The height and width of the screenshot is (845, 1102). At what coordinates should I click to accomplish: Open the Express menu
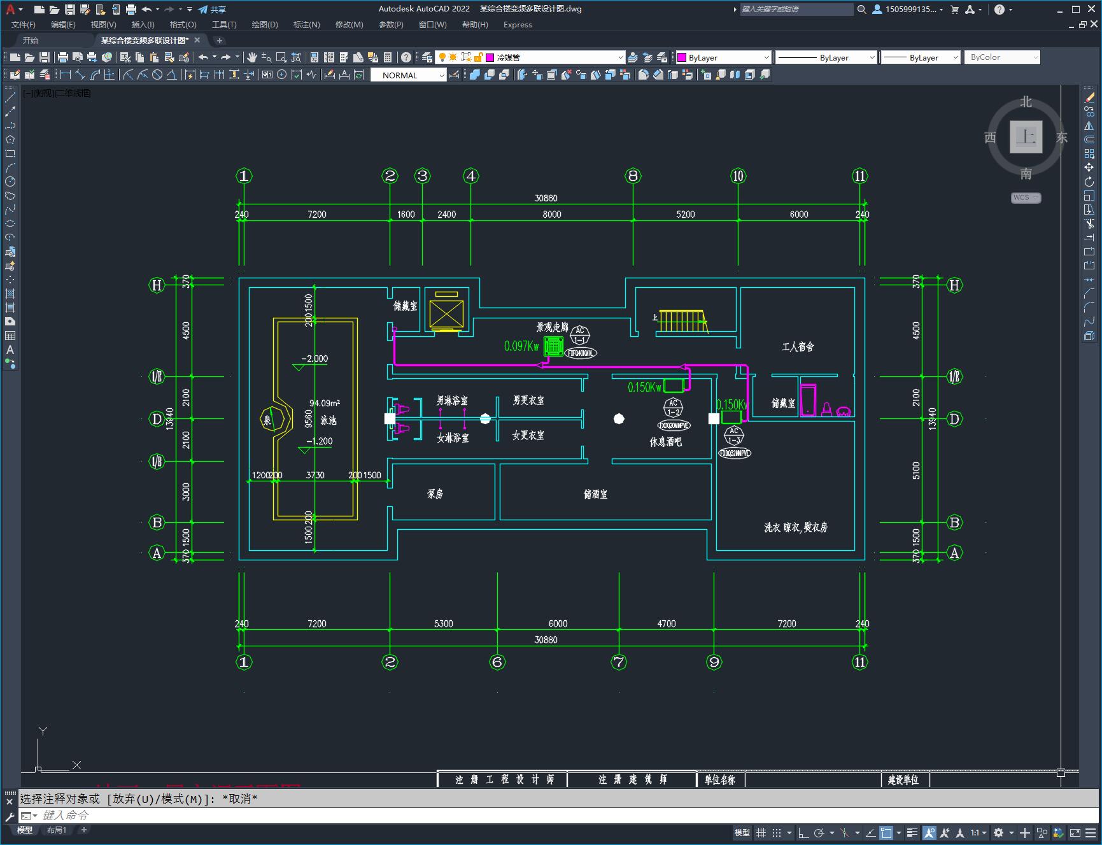(x=518, y=25)
